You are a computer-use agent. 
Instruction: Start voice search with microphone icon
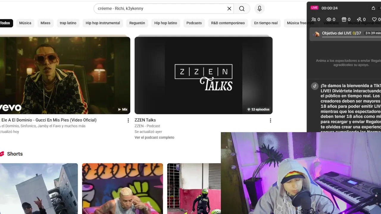point(260,9)
